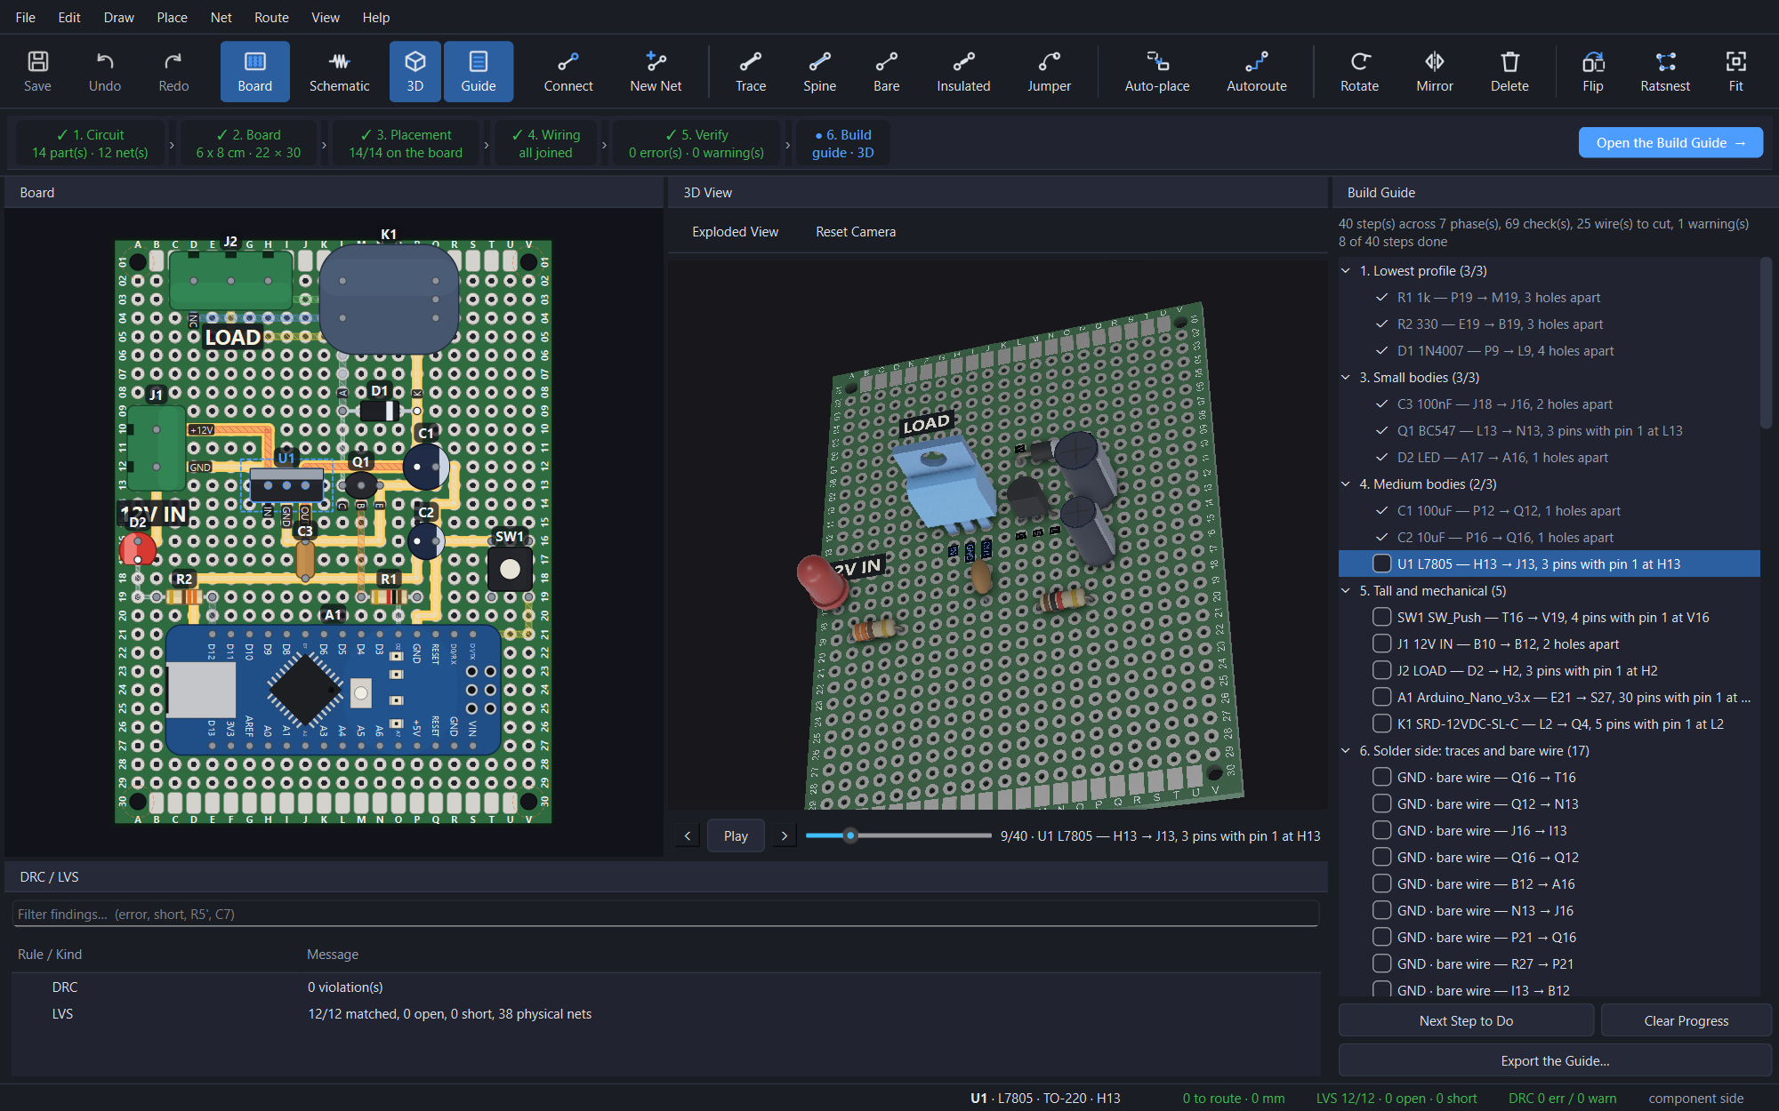Select the Trace routing tool
Viewport: 1779px width, 1111px height.
(x=751, y=71)
